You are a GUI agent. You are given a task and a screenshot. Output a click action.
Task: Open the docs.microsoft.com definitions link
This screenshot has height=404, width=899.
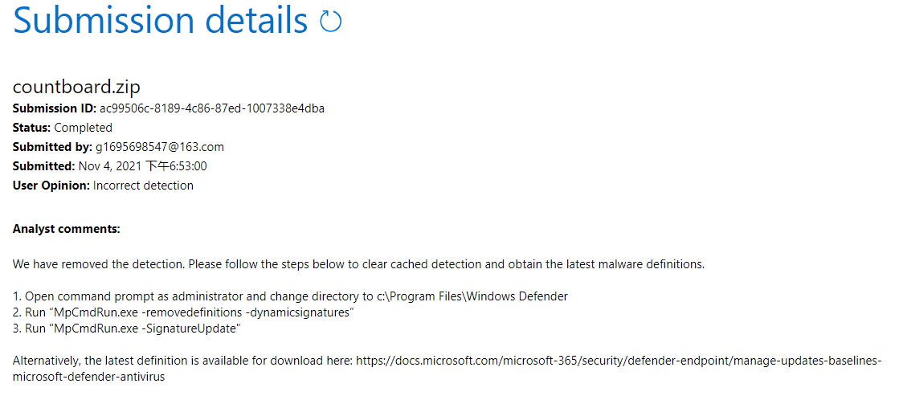pyautogui.click(x=617, y=361)
